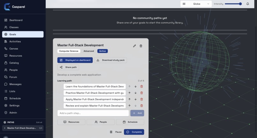Select Goals in the sidebar

click(x=23, y=34)
